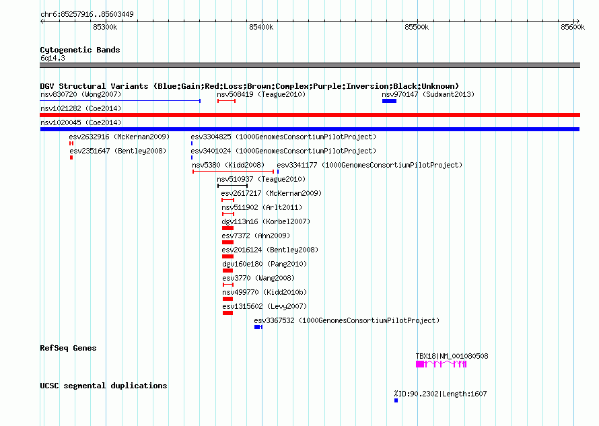The height and width of the screenshot is (426, 599).
Task: Open esv2016124 (Bentley2008) label
Action: coord(270,250)
